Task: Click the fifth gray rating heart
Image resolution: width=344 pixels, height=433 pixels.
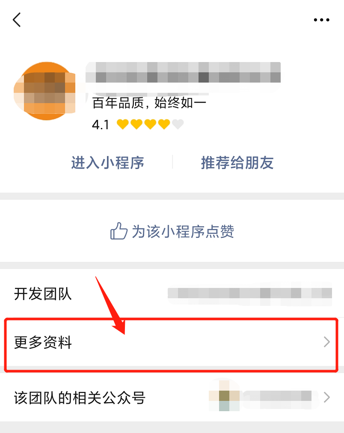Action: coord(178,124)
